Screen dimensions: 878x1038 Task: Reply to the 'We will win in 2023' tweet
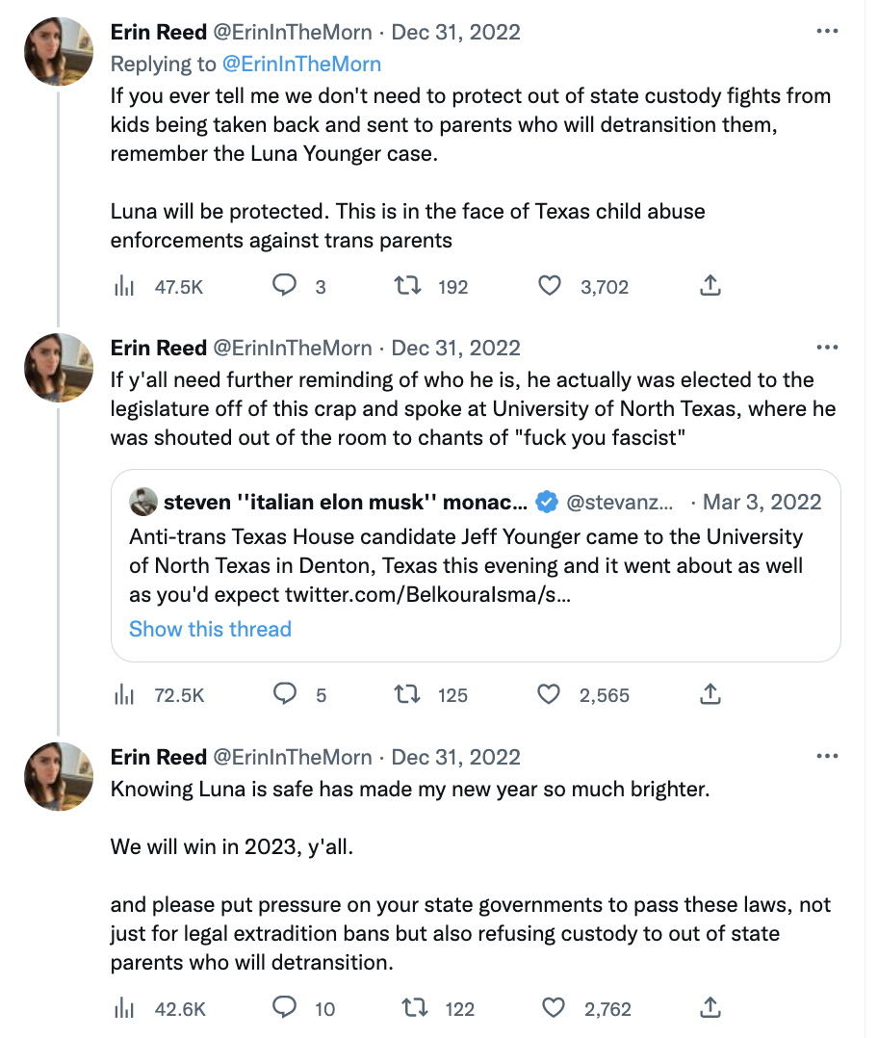[285, 1008]
